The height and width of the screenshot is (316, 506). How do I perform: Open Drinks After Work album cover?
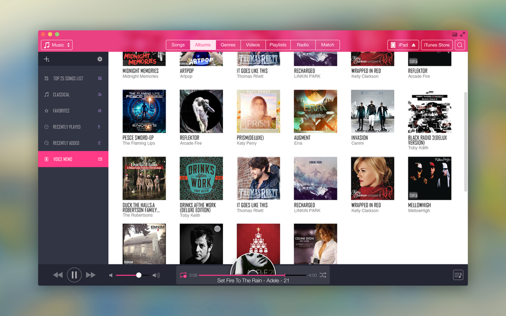201,179
